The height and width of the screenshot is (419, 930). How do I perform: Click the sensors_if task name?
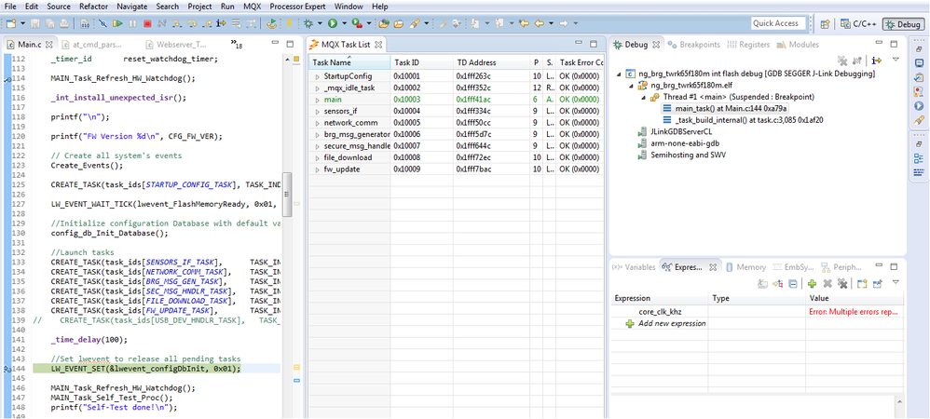pos(340,112)
